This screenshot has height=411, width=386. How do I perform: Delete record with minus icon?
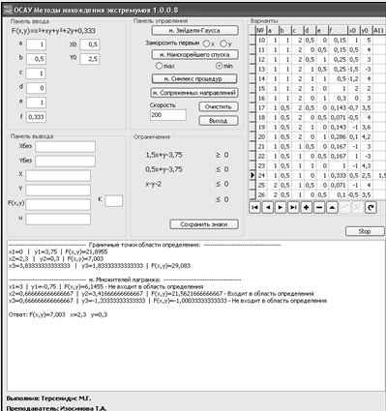(x=319, y=208)
